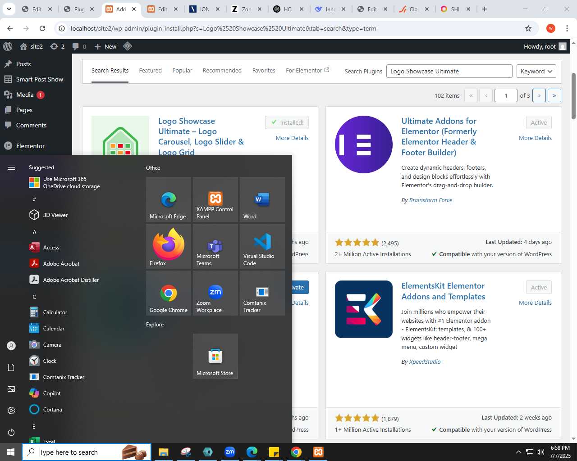Open Adobe Acrobat Distiller entry

(81, 280)
